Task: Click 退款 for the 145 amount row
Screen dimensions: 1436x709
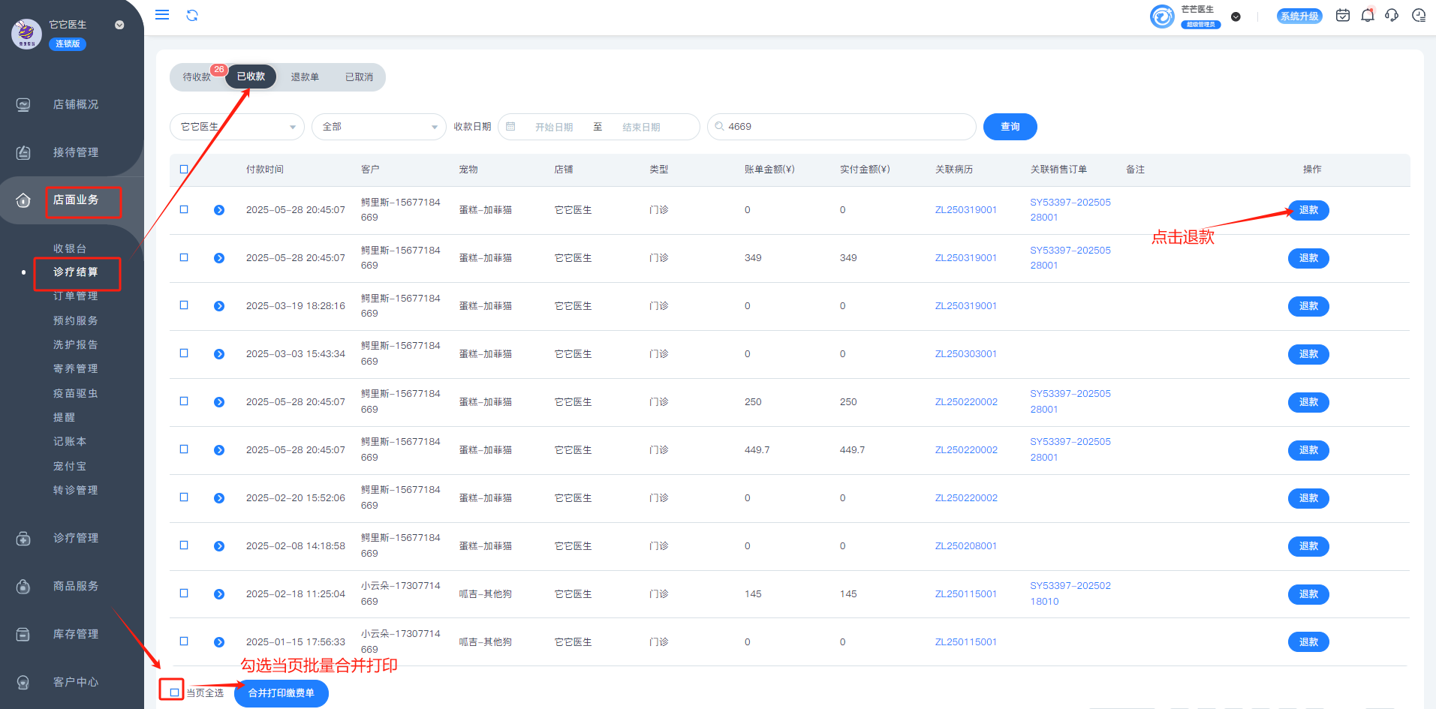Action: (x=1308, y=594)
